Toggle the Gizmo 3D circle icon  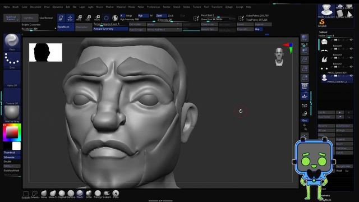pos(106,17)
